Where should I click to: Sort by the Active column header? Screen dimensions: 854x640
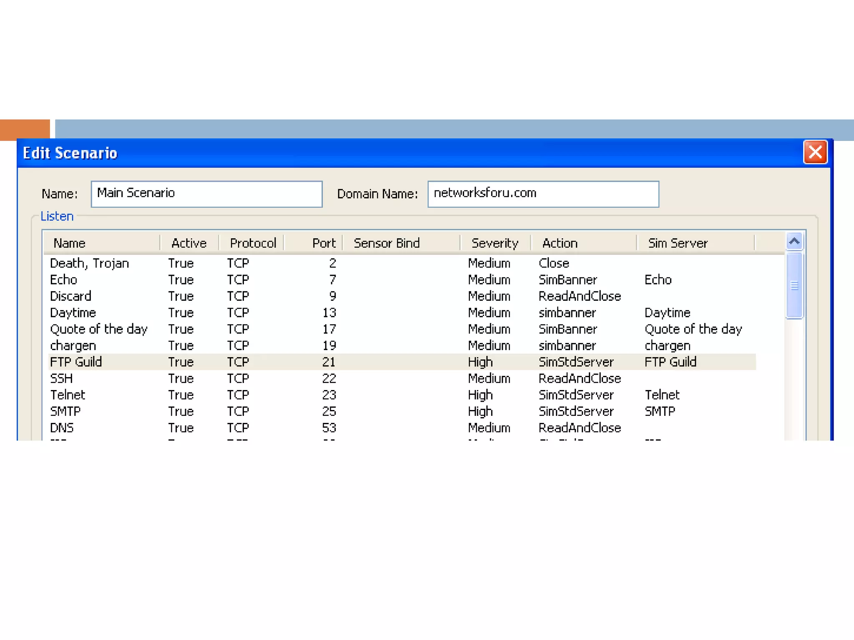[x=189, y=243]
